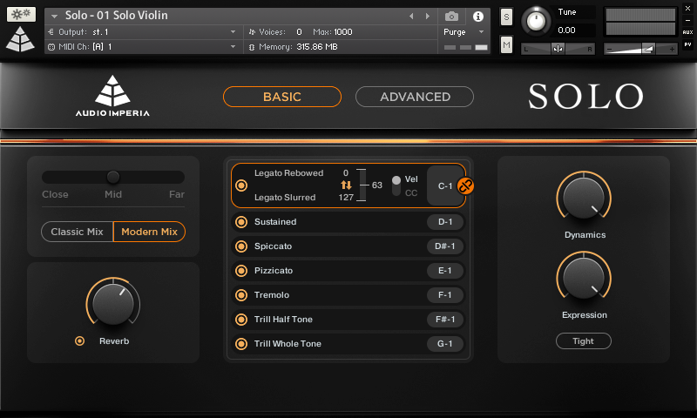Click the Tight button
697x418 pixels.
[x=583, y=341]
